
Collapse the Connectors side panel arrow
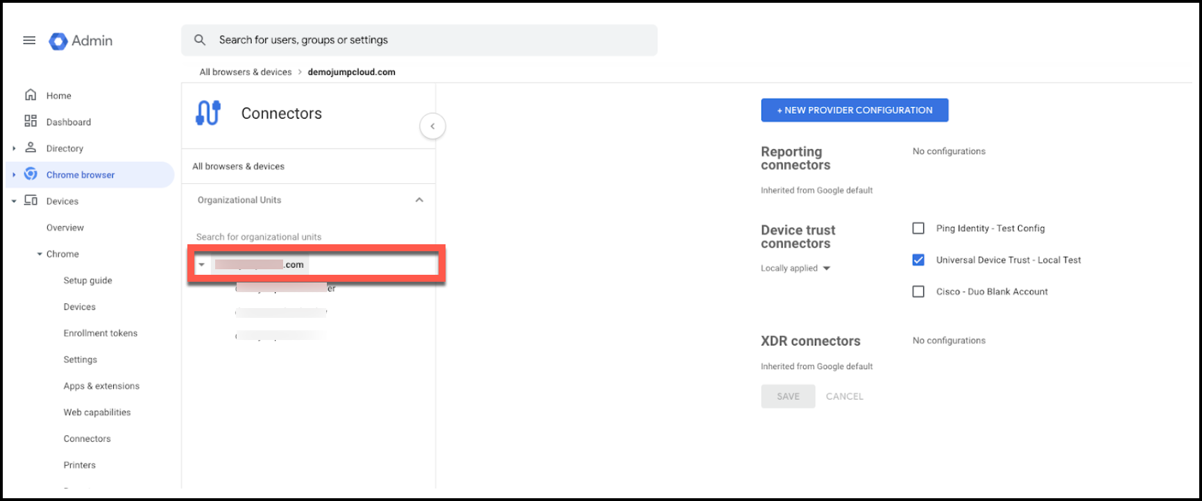pos(432,126)
